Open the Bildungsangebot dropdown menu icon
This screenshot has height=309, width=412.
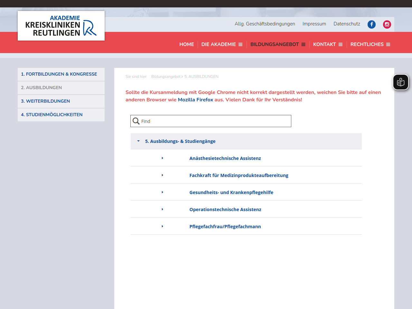303,44
